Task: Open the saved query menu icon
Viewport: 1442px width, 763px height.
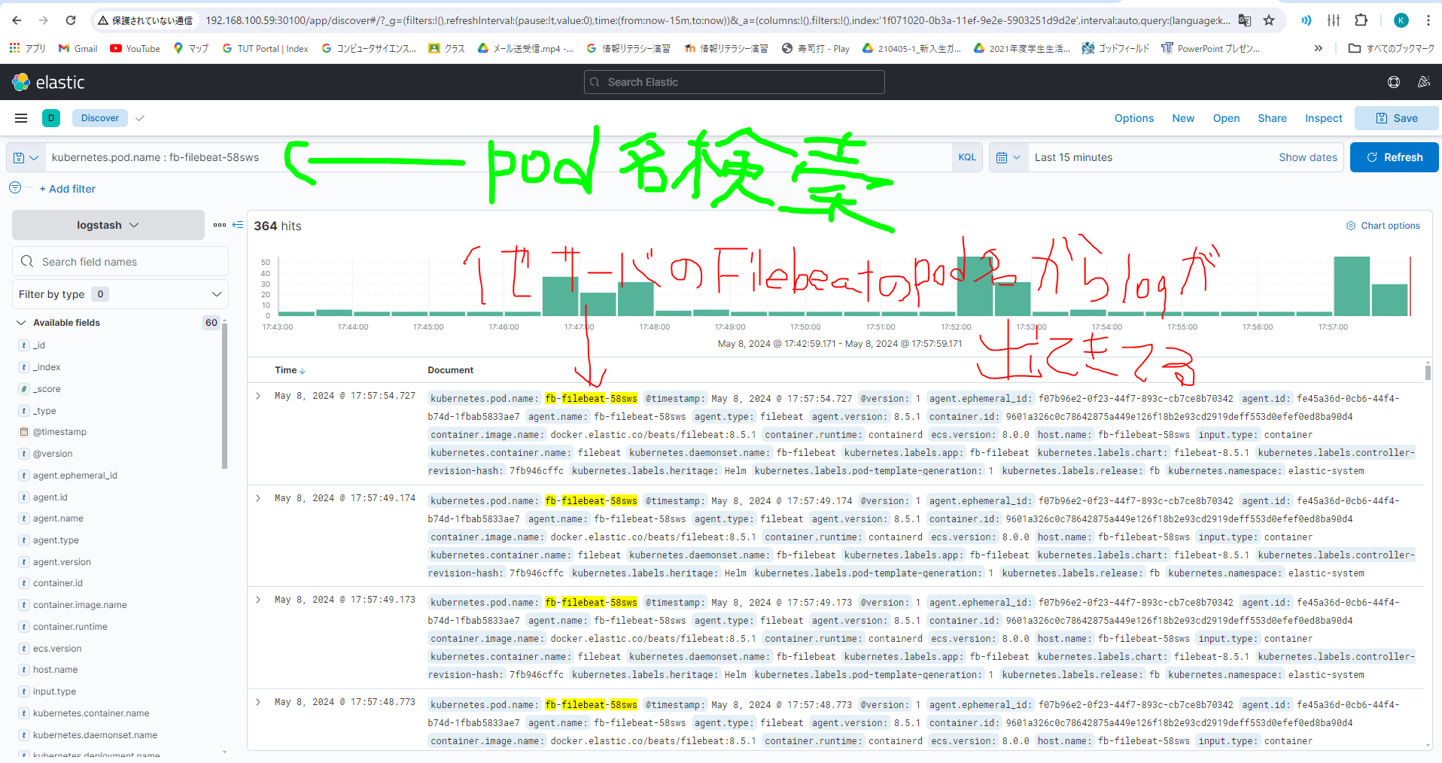Action: (25, 157)
